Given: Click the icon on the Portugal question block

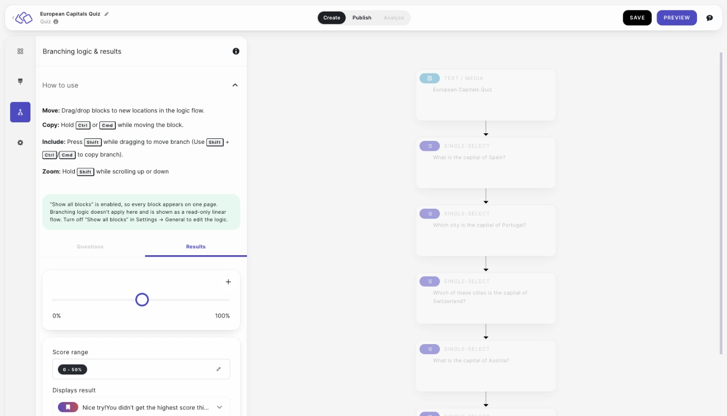Looking at the screenshot, I should [429, 214].
